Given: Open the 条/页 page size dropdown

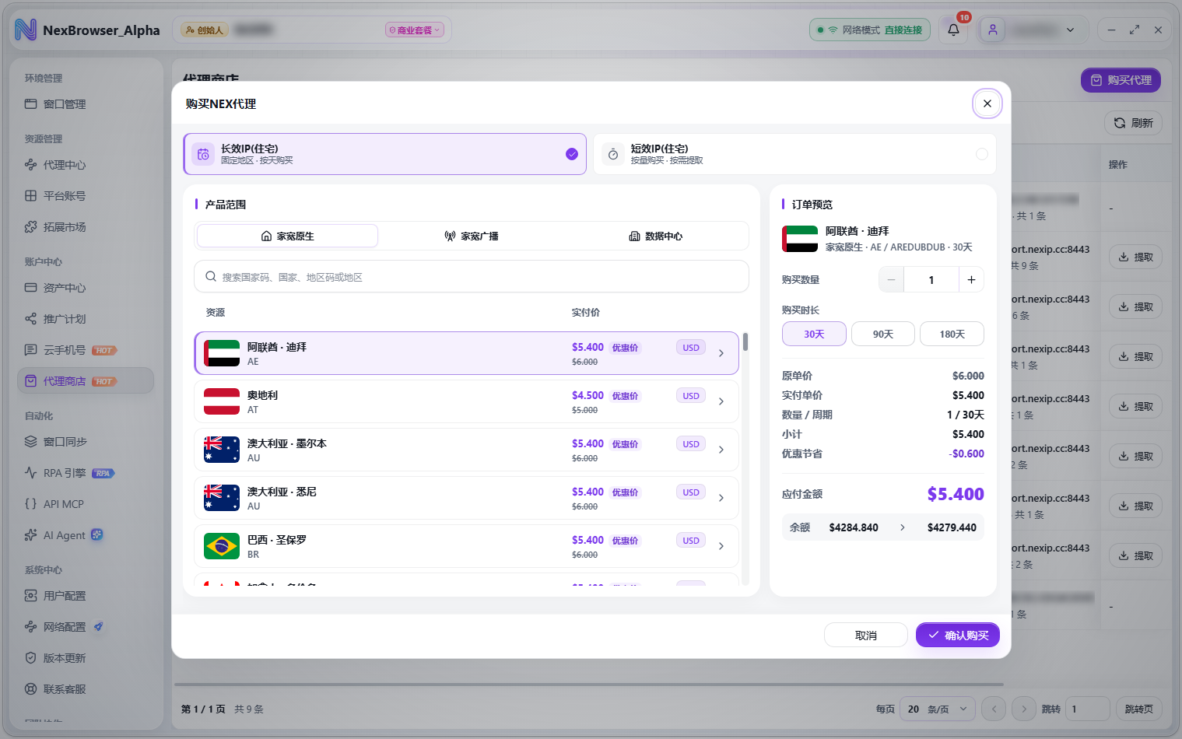Looking at the screenshot, I should [x=938, y=709].
